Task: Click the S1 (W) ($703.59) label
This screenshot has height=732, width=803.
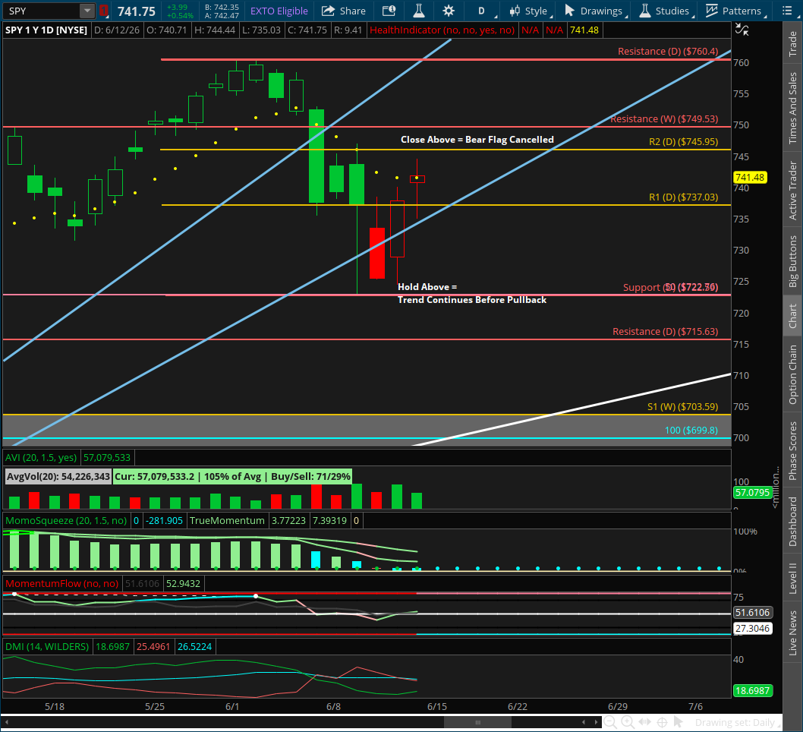Action: tap(682, 407)
